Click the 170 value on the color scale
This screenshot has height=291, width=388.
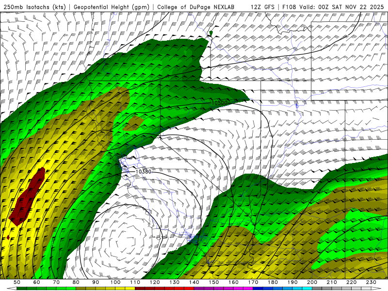(x=253, y=282)
